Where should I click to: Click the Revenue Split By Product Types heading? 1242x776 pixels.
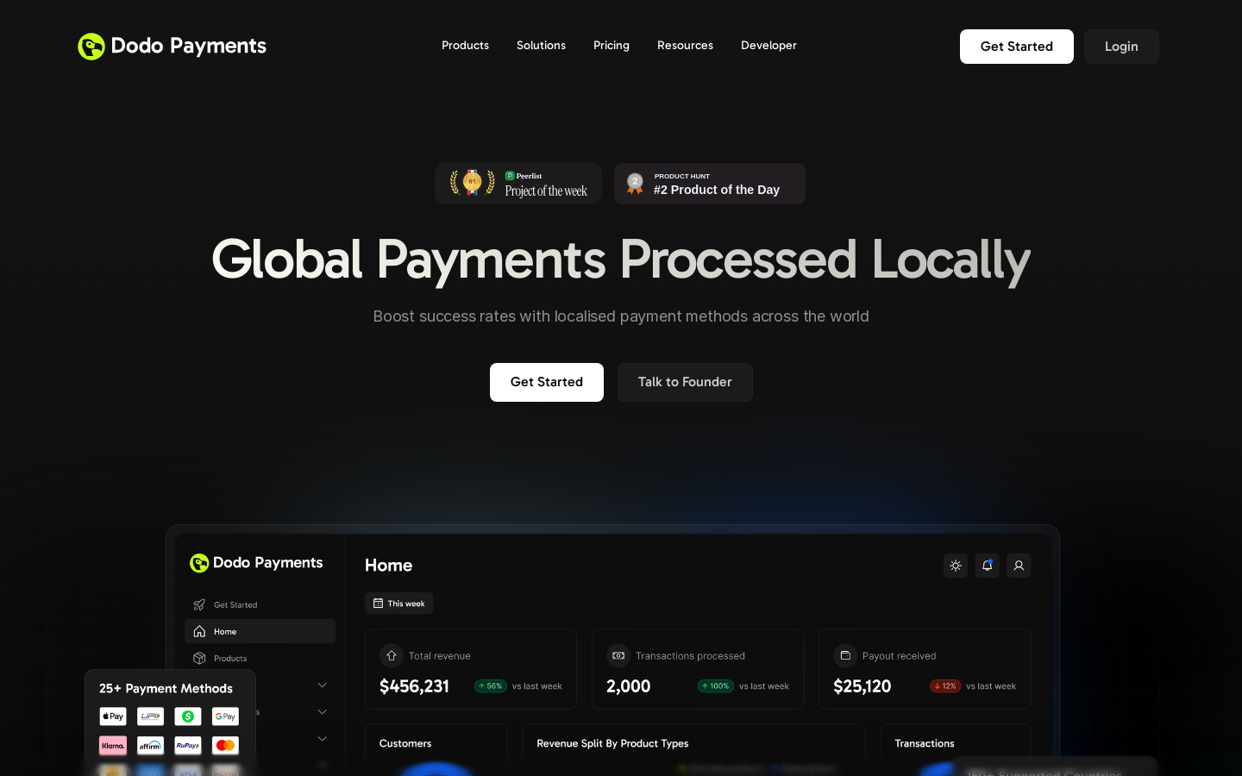click(612, 743)
